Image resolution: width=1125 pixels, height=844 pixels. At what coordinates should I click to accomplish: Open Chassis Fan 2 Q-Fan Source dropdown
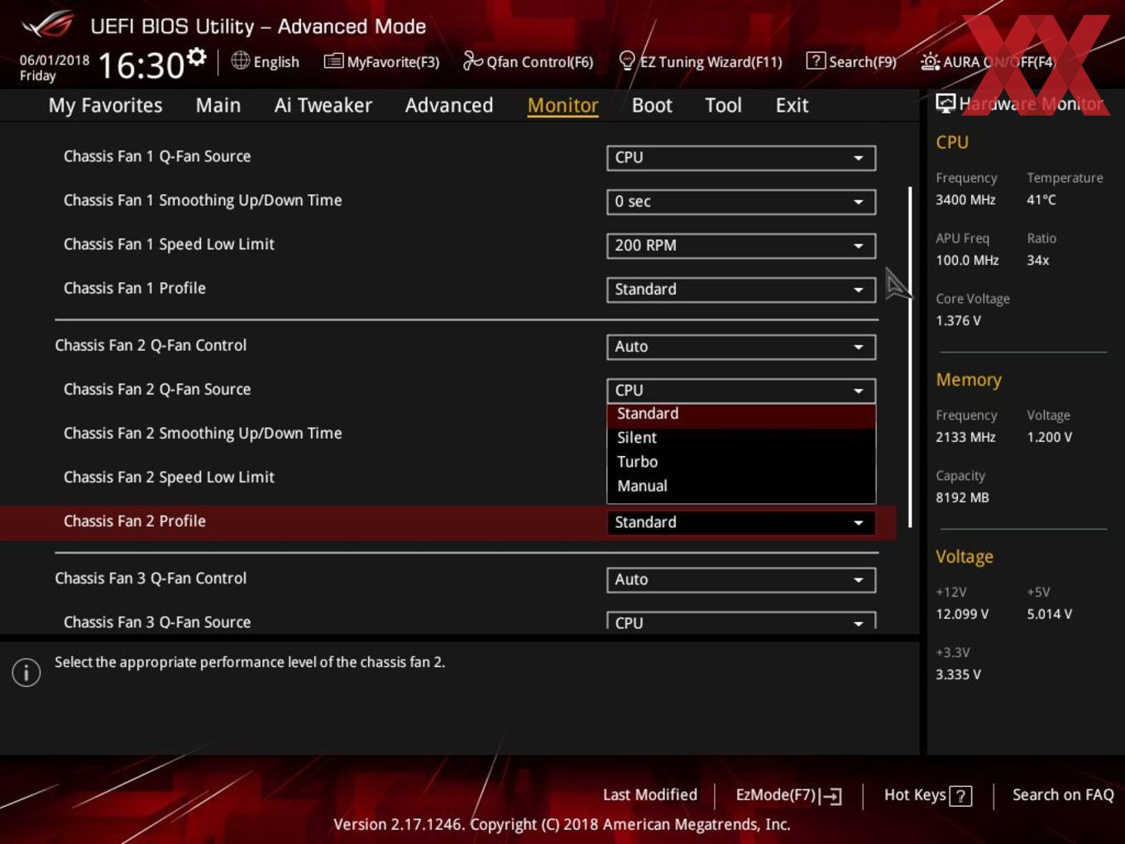click(x=741, y=391)
